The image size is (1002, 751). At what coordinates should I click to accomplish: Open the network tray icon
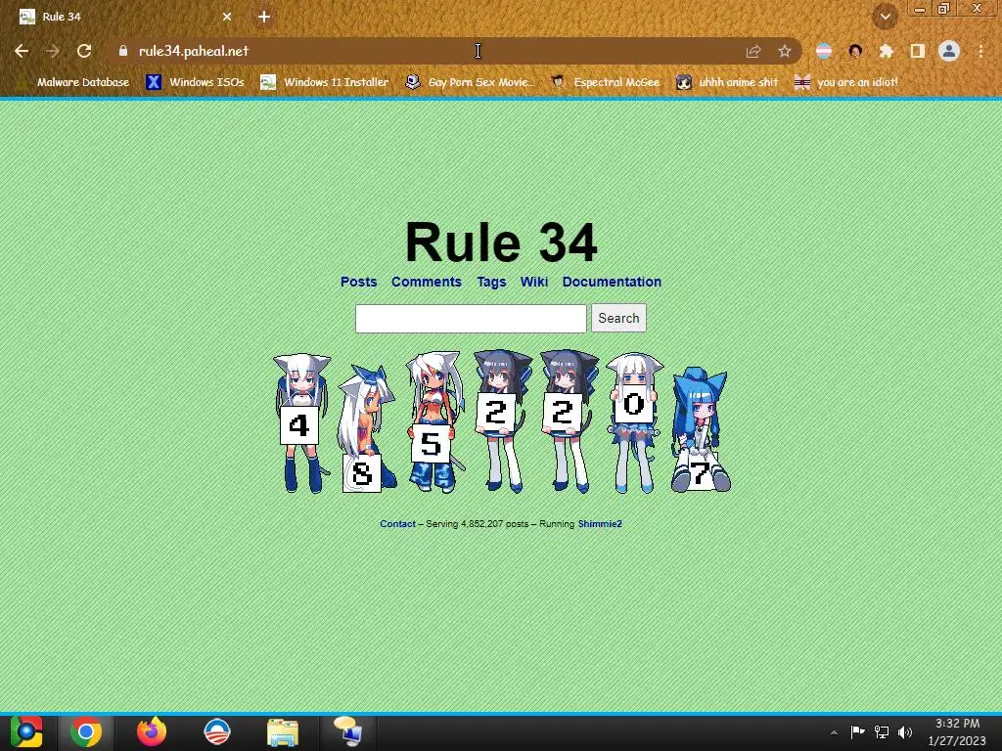point(882,731)
